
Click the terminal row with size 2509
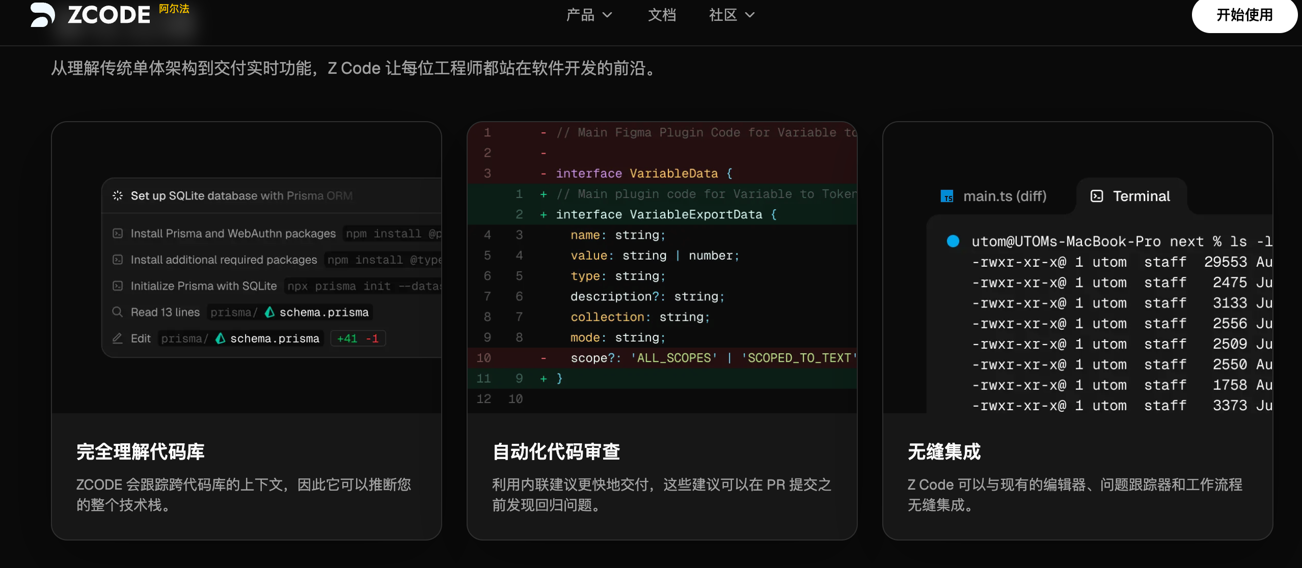click(1122, 344)
